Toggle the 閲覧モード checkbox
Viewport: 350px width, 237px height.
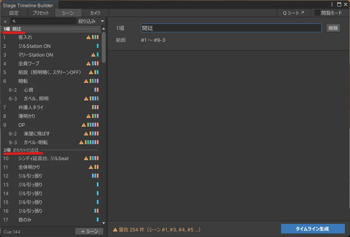coord(317,13)
